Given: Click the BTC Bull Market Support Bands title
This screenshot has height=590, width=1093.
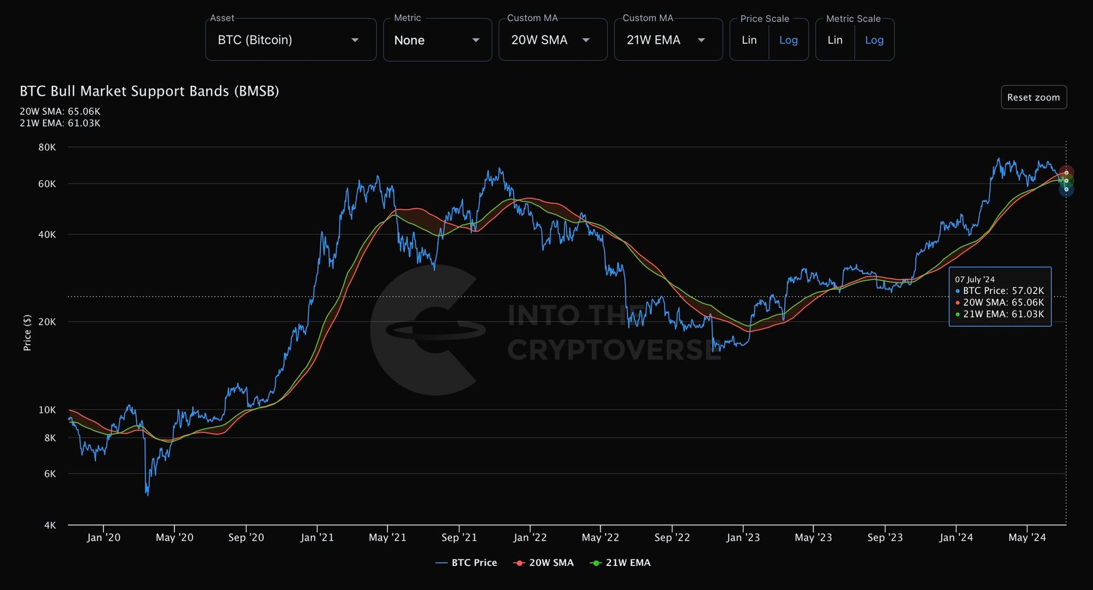Looking at the screenshot, I should 149,91.
